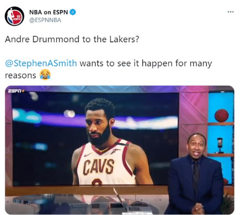
Task: Click the laughing crying emoji
Action: tap(45, 75)
